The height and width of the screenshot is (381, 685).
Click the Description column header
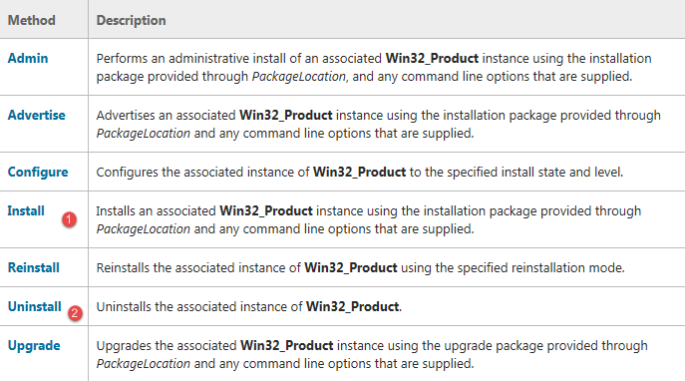click(x=131, y=20)
